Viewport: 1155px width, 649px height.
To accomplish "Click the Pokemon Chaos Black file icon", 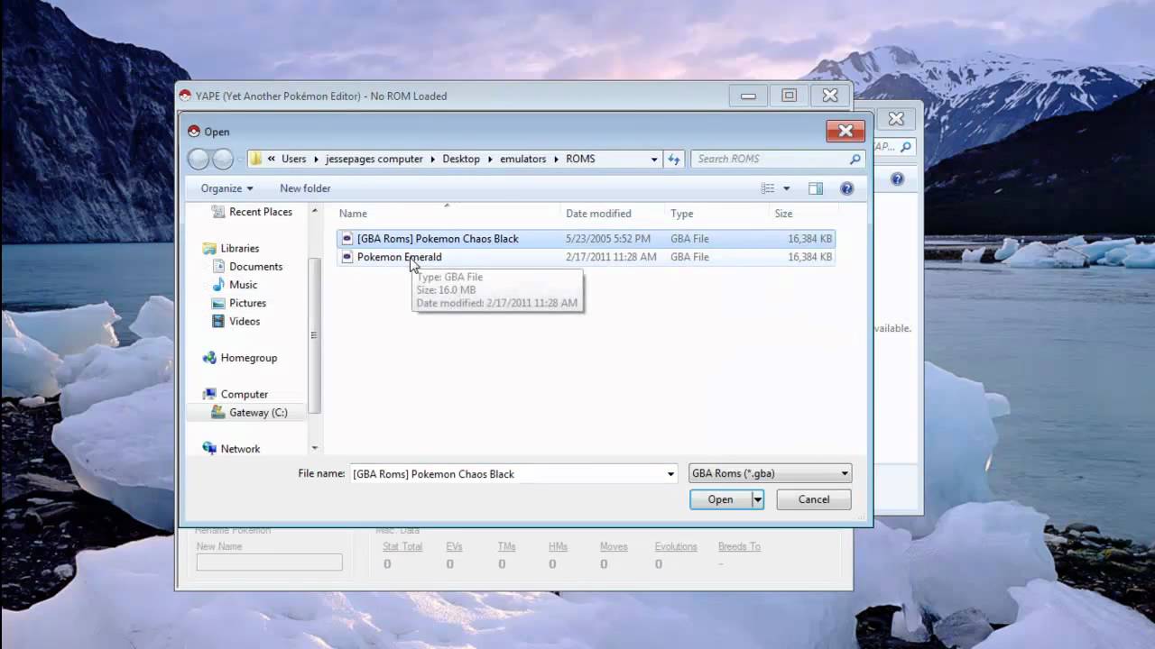I will [347, 239].
